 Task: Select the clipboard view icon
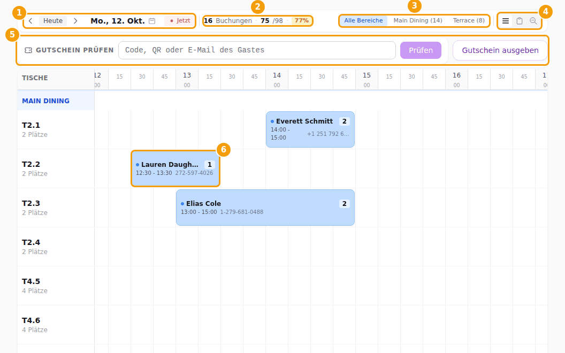pyautogui.click(x=519, y=21)
